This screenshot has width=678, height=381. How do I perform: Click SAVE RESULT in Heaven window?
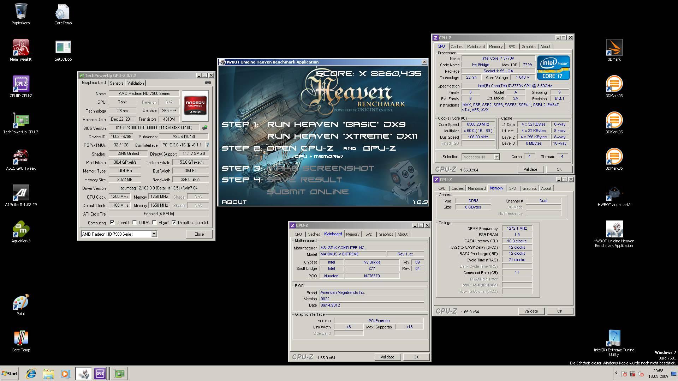pos(304,180)
